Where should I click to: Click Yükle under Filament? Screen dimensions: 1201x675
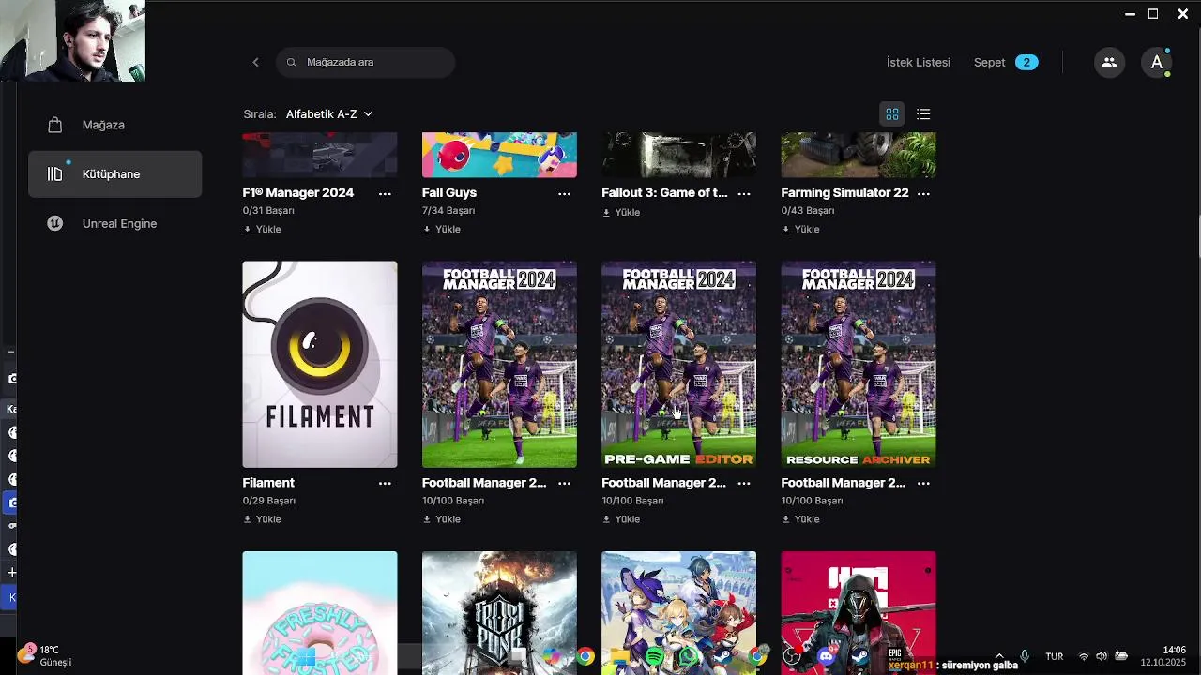262,519
